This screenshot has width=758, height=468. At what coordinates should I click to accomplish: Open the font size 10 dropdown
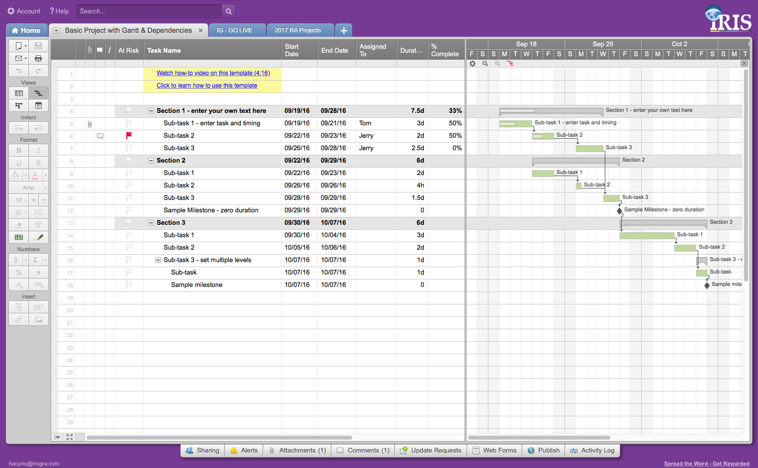tap(18, 200)
